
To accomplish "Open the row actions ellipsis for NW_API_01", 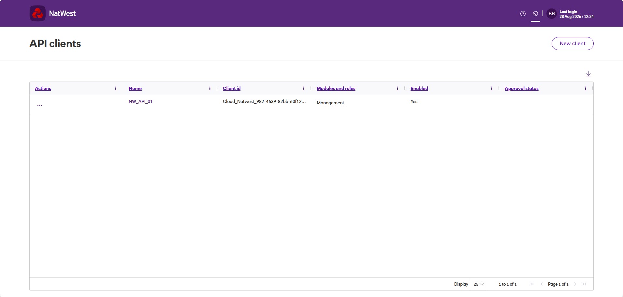I will pos(40,105).
